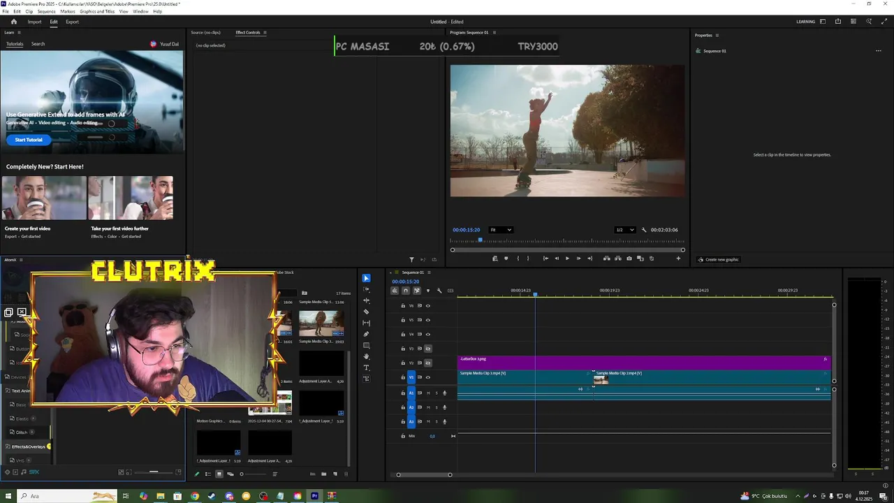The height and width of the screenshot is (503, 894).
Task: Click the Program Monitor time ruler playhead
Action: coord(480,241)
